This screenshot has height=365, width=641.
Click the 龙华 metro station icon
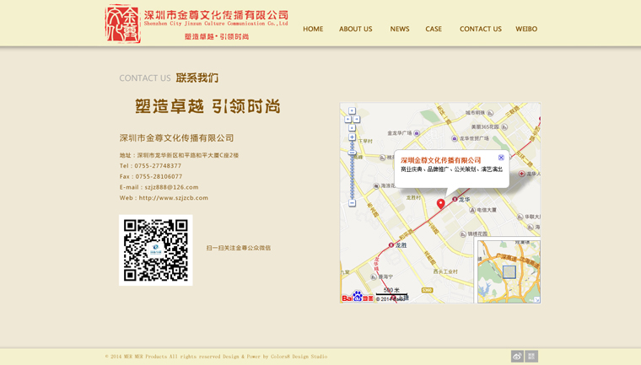(x=455, y=200)
